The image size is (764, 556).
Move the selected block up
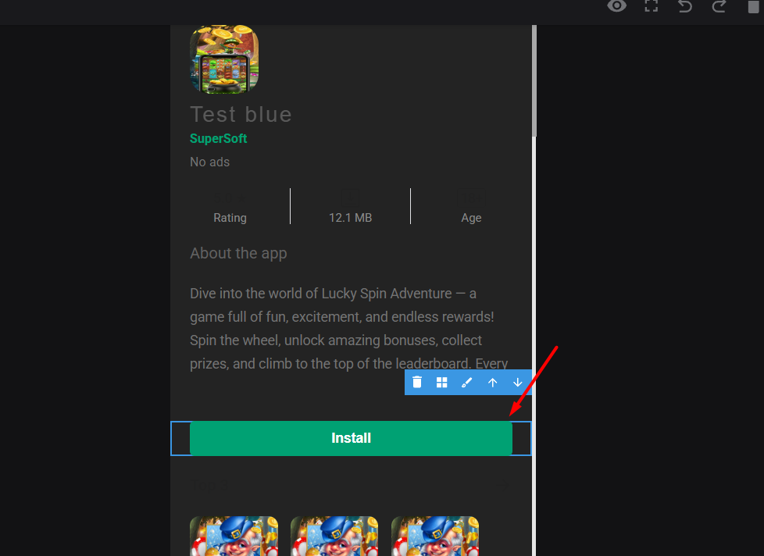point(492,382)
